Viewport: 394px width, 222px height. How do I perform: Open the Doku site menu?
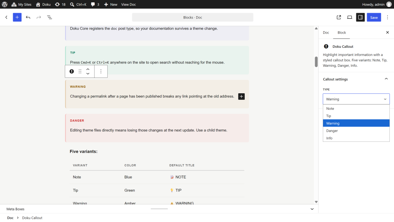coord(43,4)
